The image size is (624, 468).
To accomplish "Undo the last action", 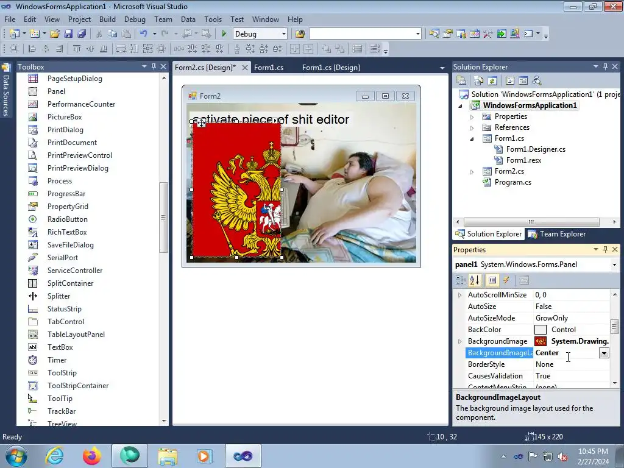I will tap(143, 34).
